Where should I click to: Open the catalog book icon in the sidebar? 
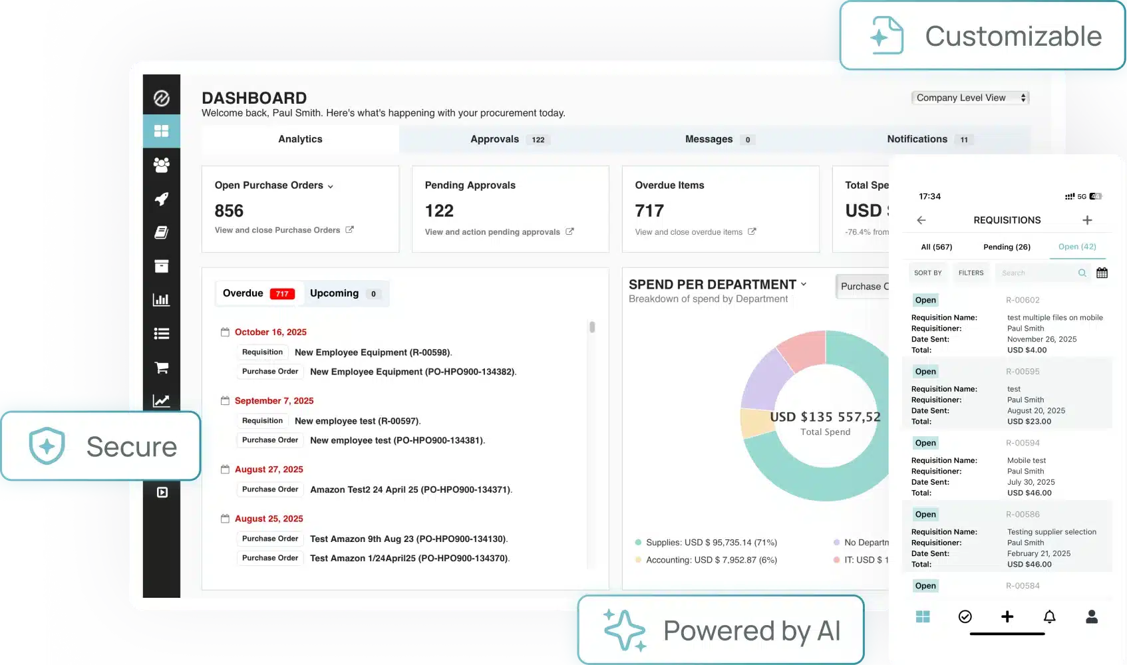point(161,232)
